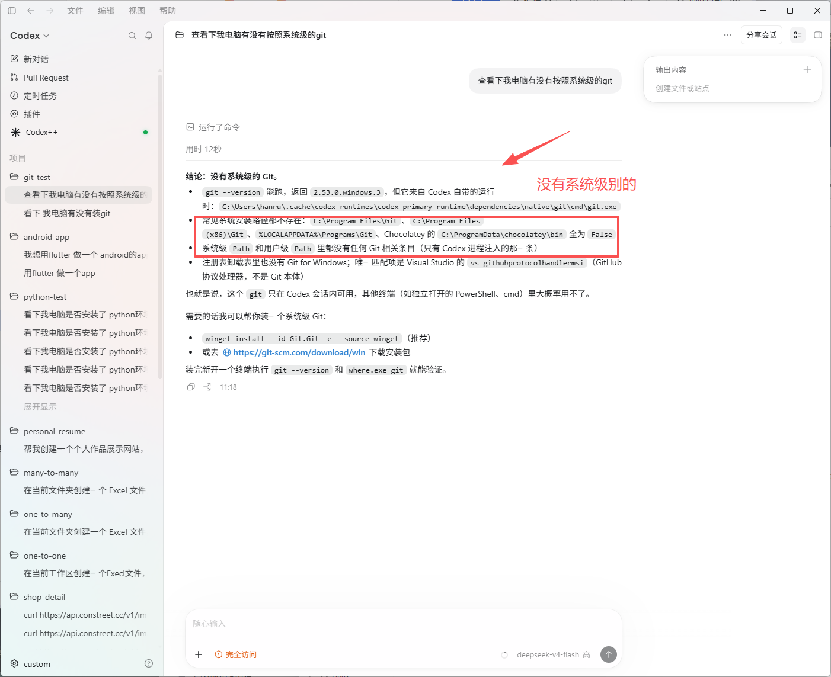Open search with the magnifier icon
The image size is (831, 677).
tap(132, 36)
